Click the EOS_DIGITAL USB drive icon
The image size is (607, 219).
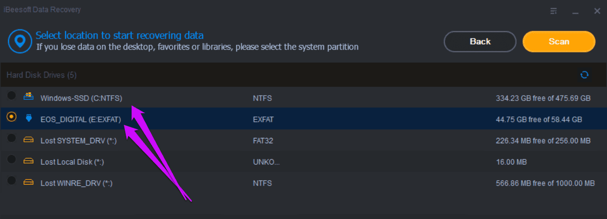(29, 118)
